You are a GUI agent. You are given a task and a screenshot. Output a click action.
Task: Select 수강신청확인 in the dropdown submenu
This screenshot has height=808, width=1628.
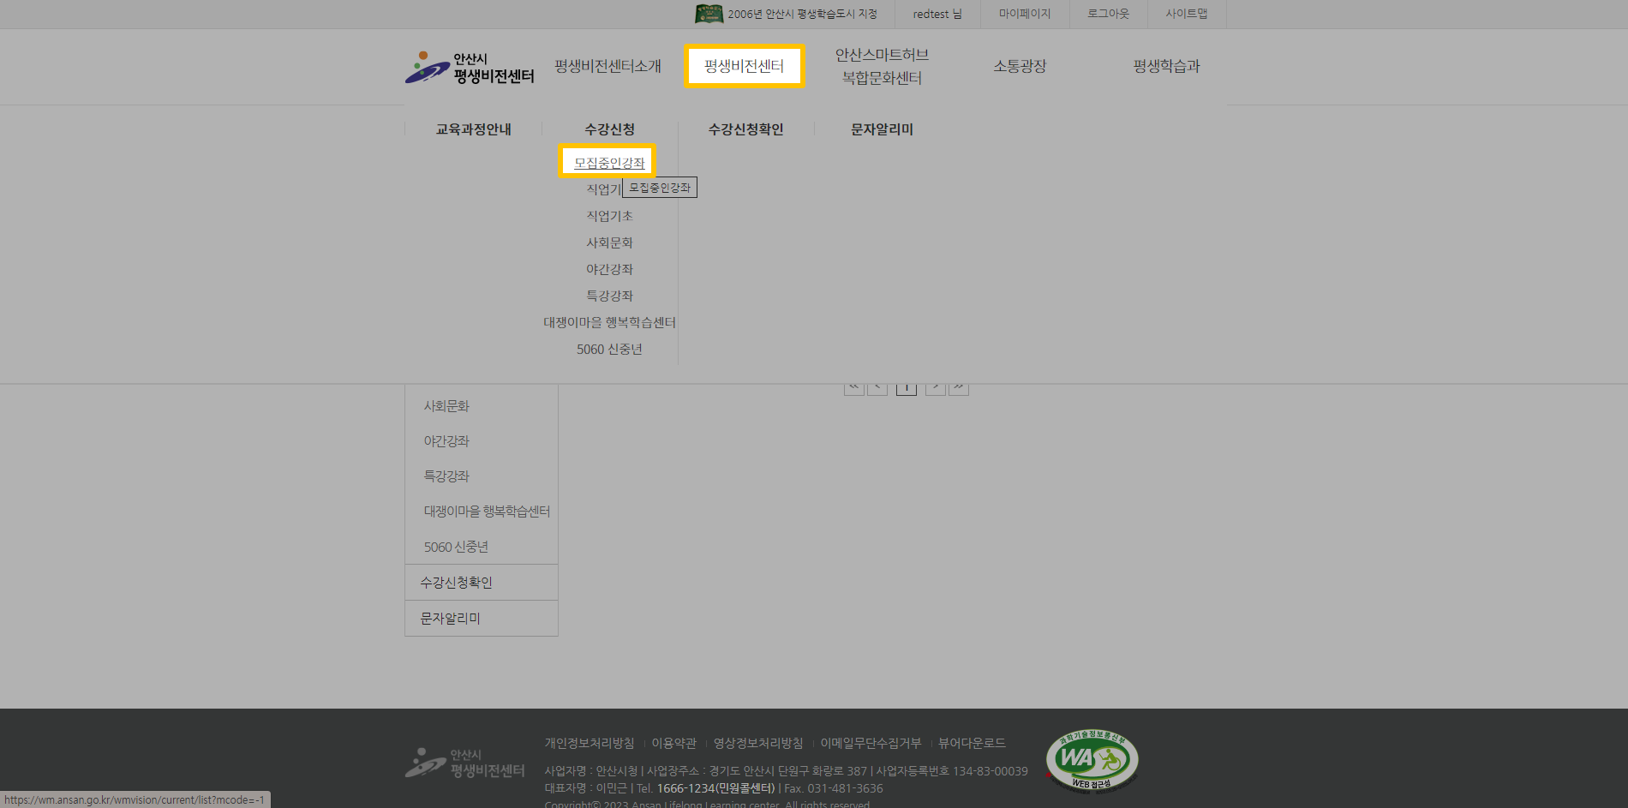[x=745, y=129]
